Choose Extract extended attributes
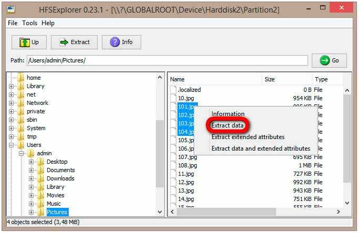 click(248, 137)
